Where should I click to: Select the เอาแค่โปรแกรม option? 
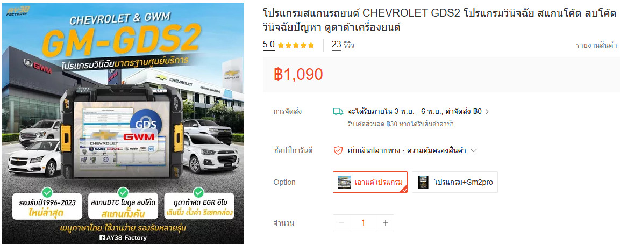[x=370, y=182]
